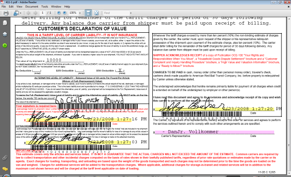This screenshot has width=291, height=177.
Task: Open the Pages panel in sidebar
Action: (x=5, y=23)
